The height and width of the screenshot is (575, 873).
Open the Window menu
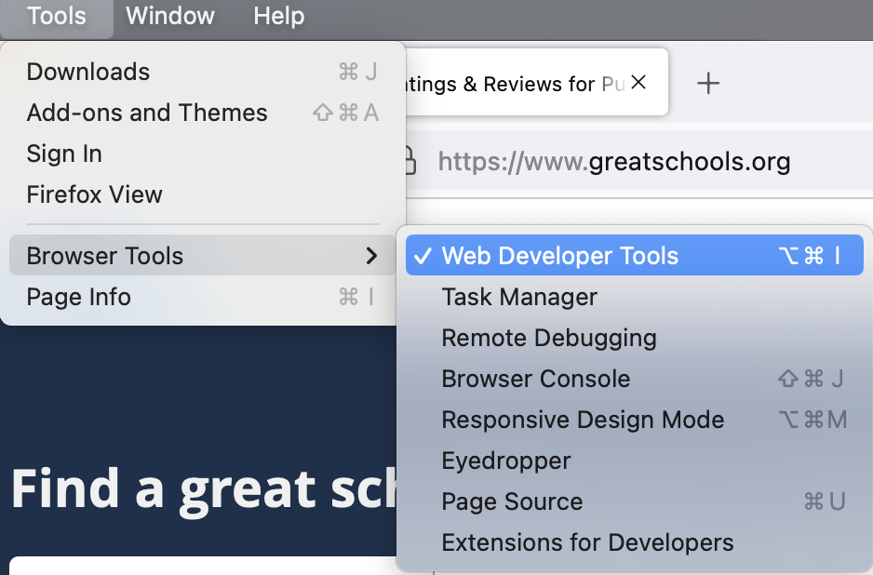[169, 16]
